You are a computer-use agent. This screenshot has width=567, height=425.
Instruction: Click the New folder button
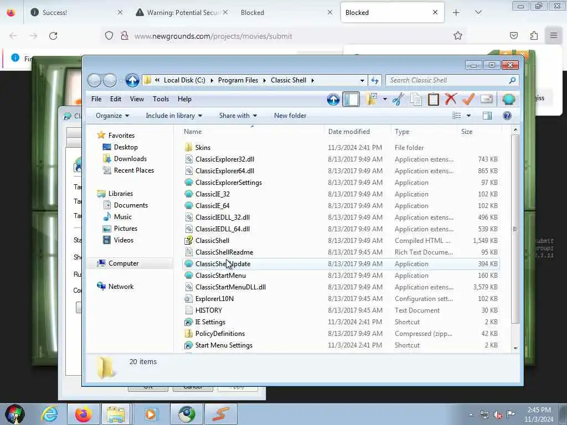click(290, 116)
